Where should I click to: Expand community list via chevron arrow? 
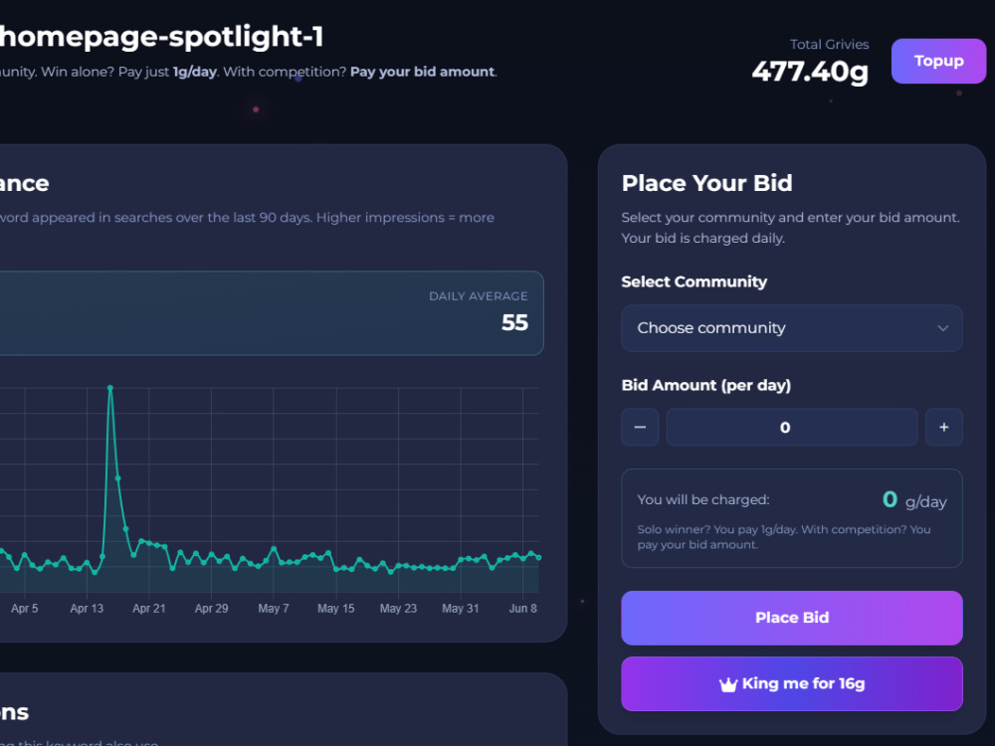943,328
